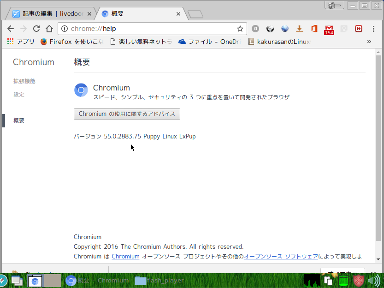This screenshot has width=384, height=288.
Task: Open the ファイル - OneDrive bookmark
Action: 210,42
